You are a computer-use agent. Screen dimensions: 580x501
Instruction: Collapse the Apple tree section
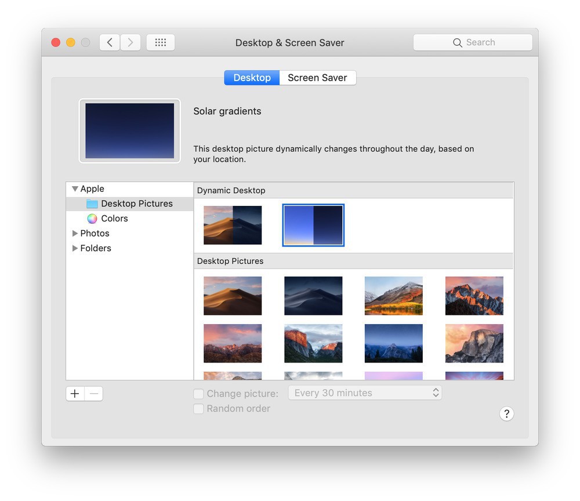click(75, 189)
